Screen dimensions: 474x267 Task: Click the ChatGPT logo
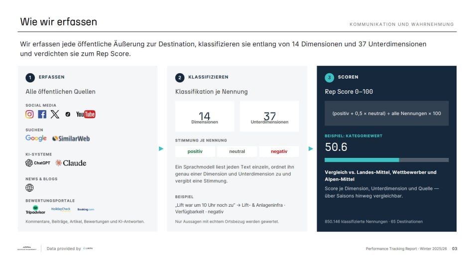pos(38,163)
